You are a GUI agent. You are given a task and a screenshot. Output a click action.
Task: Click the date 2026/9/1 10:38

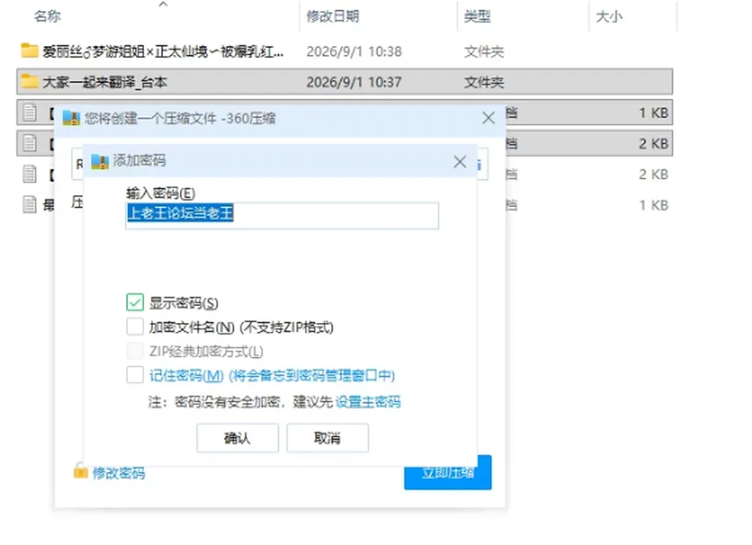[354, 52]
